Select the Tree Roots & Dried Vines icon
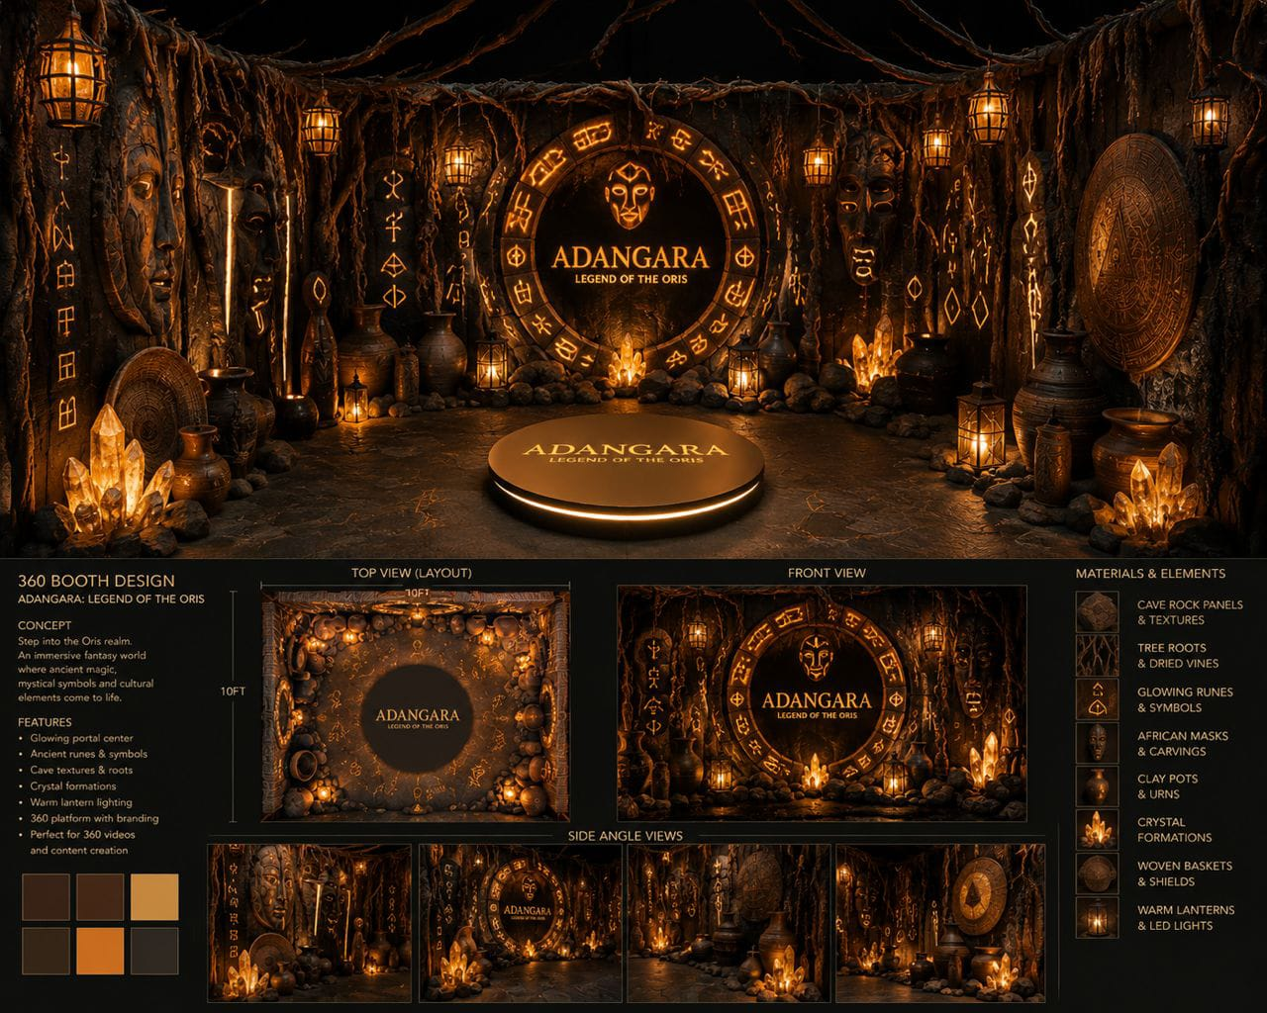1267x1013 pixels. [1097, 655]
